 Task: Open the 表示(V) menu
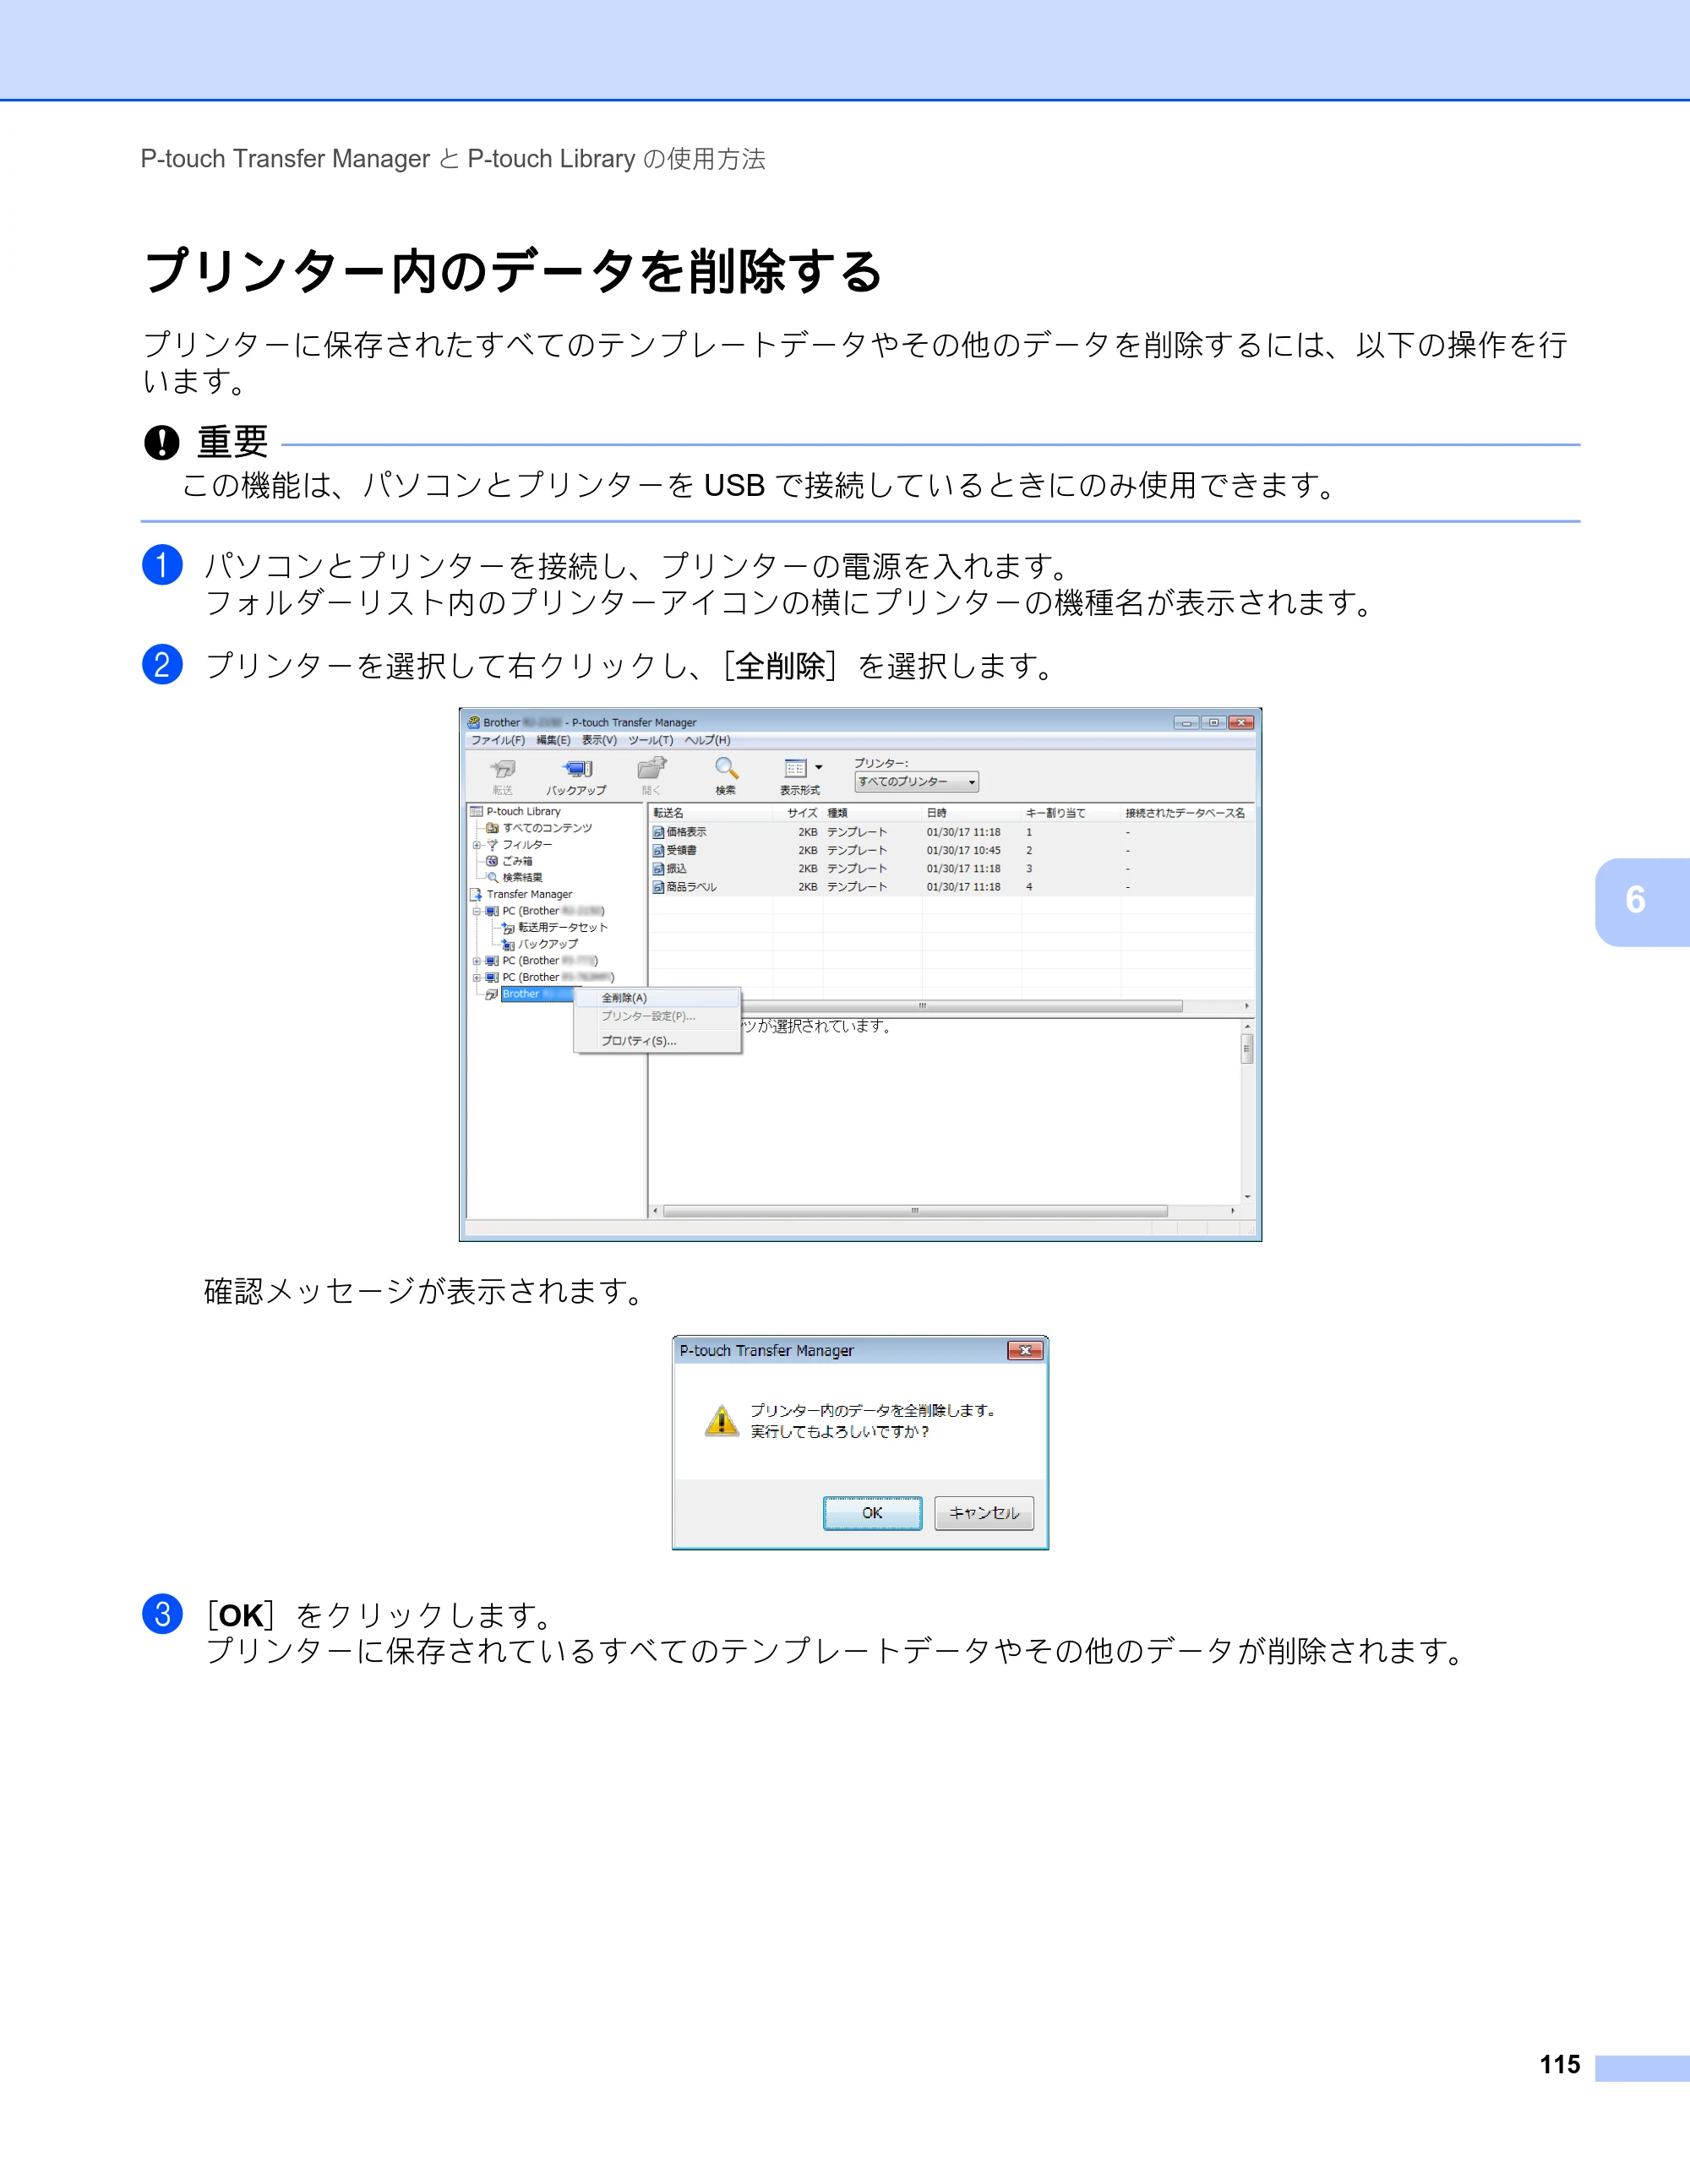599,740
